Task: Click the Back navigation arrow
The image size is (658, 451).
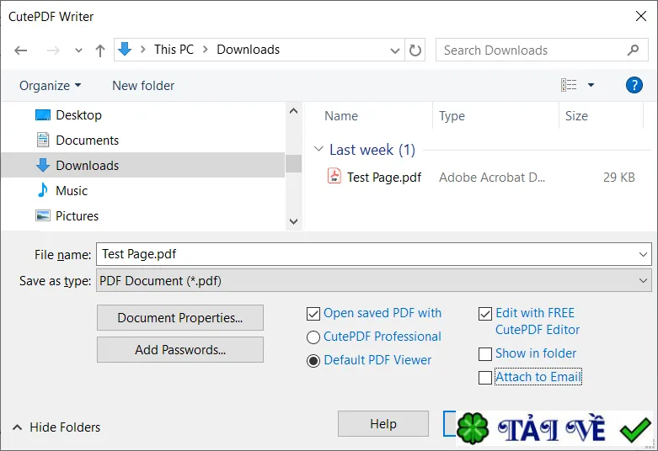Action: click(x=20, y=50)
